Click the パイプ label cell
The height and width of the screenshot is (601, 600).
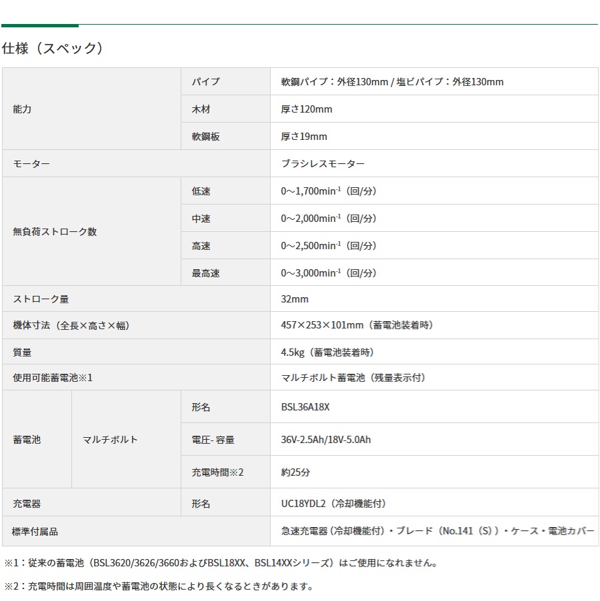(225, 82)
